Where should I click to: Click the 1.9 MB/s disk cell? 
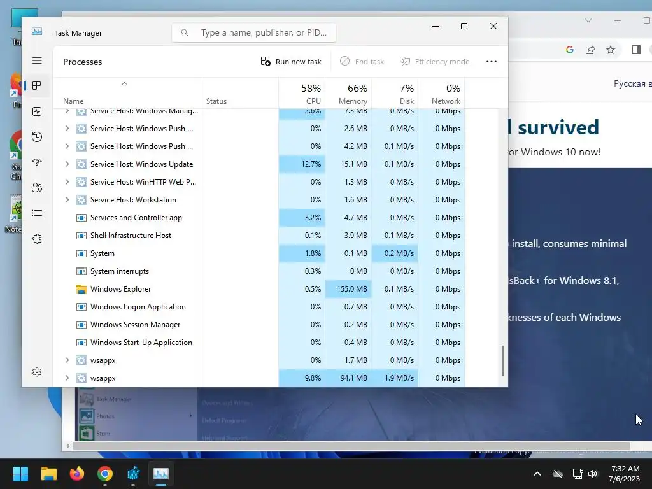tap(395, 378)
